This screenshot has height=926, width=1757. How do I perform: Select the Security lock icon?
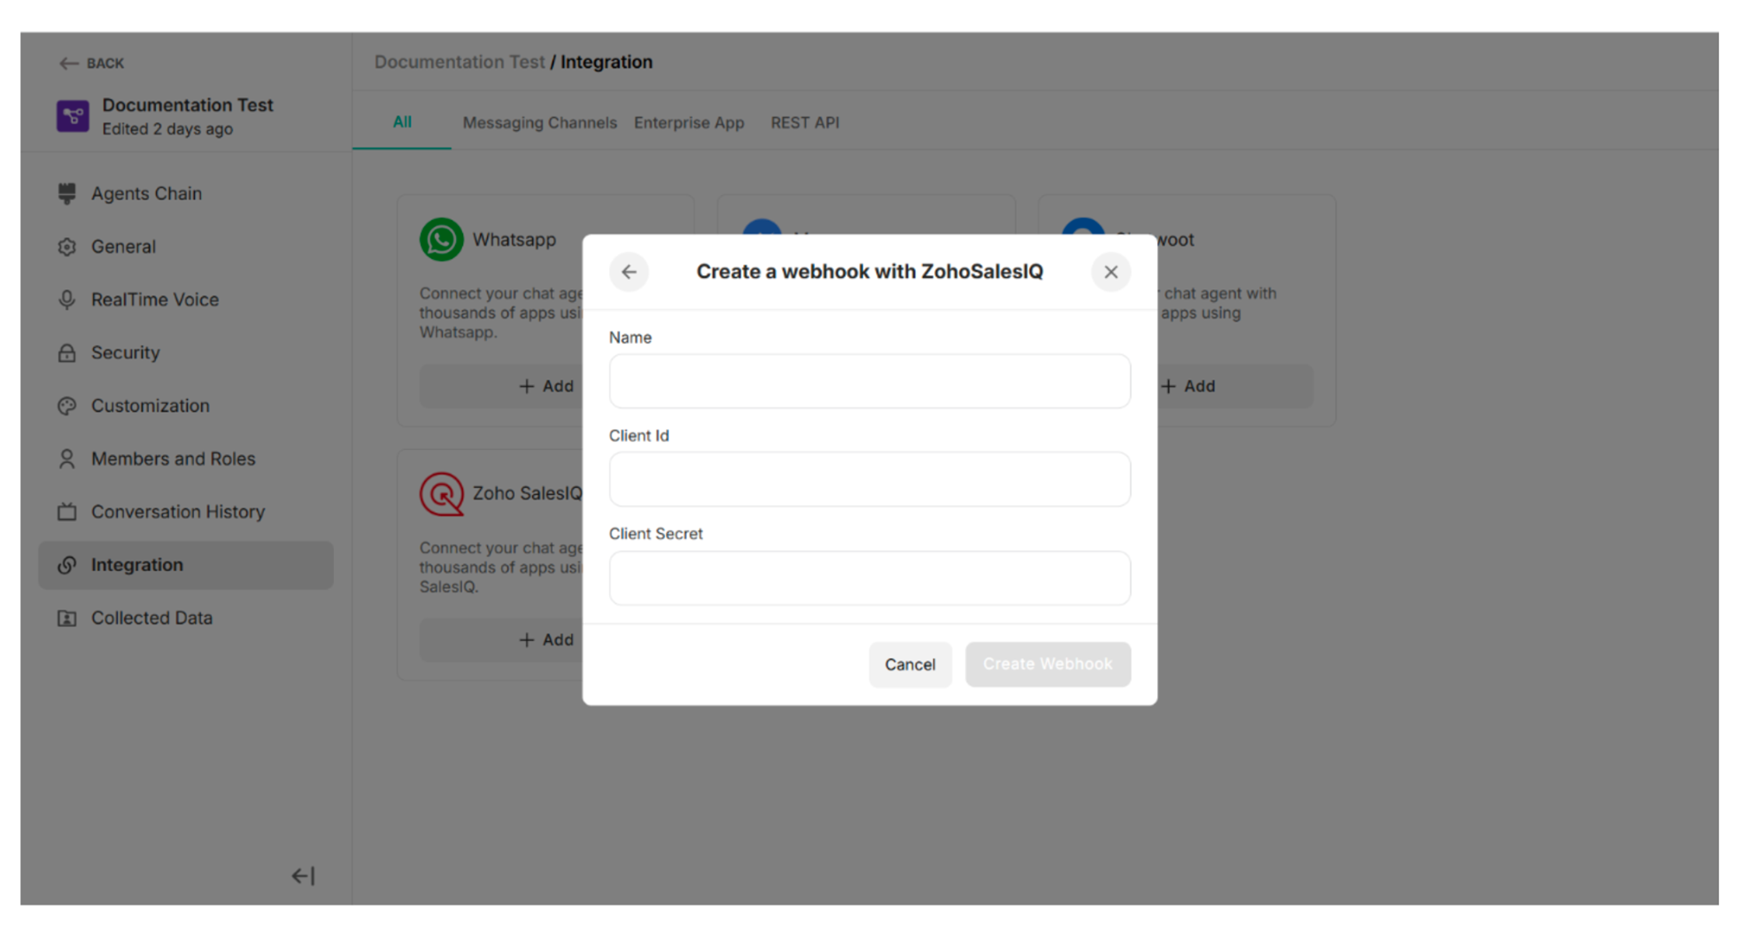click(x=67, y=352)
